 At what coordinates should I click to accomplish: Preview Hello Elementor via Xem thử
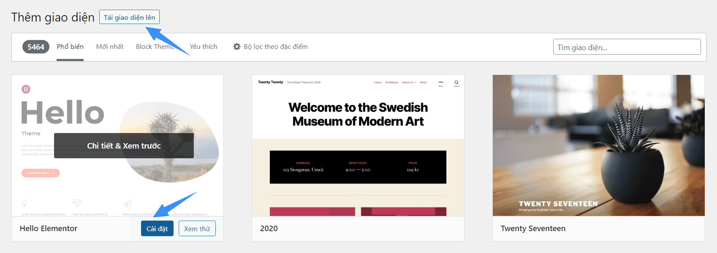tap(197, 229)
